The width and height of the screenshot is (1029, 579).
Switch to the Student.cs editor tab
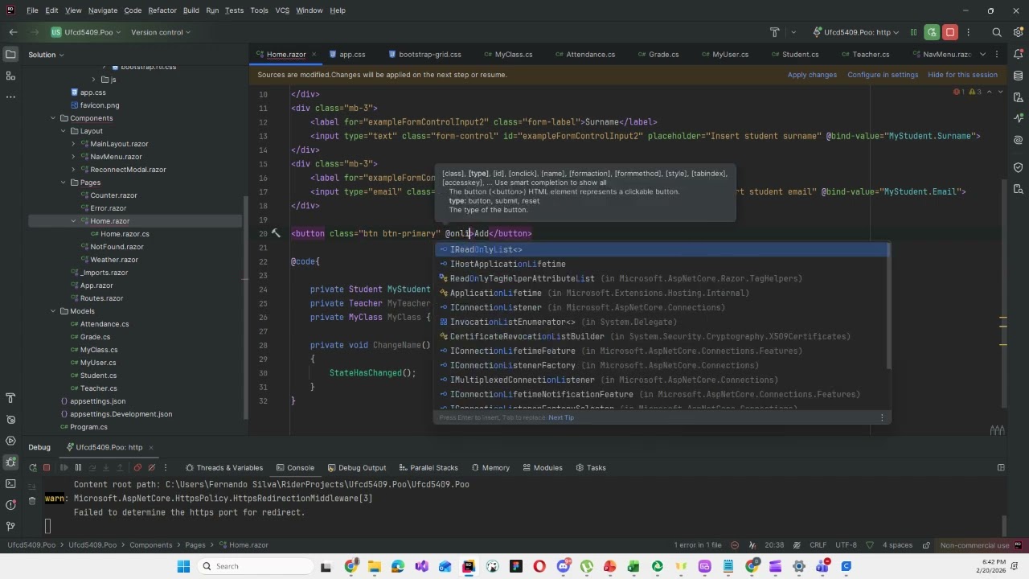click(800, 55)
